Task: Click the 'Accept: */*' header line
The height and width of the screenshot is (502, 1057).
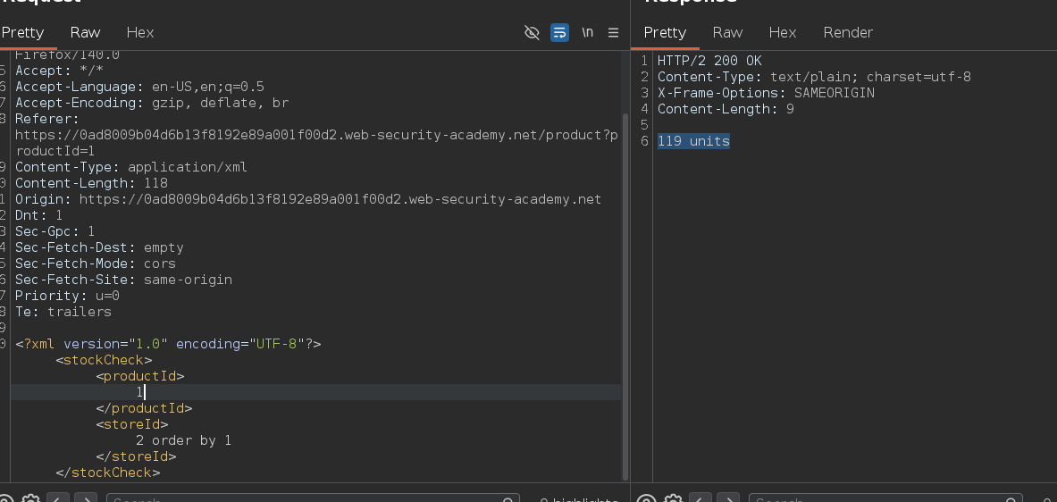Action: (59, 71)
